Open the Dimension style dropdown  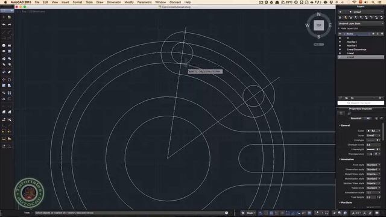[373, 169]
